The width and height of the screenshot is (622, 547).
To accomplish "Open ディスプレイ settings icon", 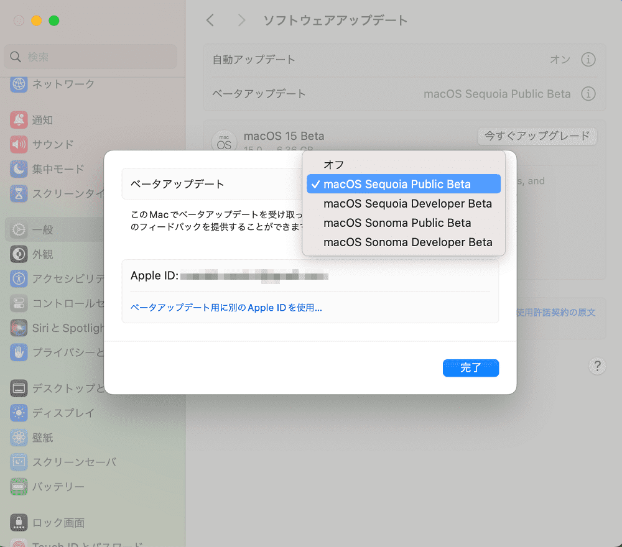I will pyautogui.click(x=19, y=413).
